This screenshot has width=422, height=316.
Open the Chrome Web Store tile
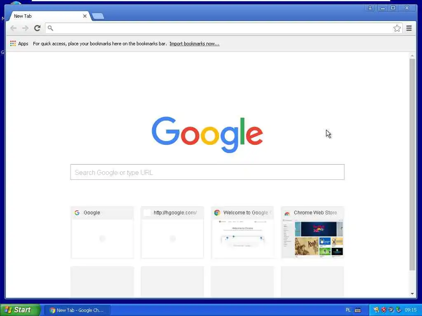coord(312,232)
